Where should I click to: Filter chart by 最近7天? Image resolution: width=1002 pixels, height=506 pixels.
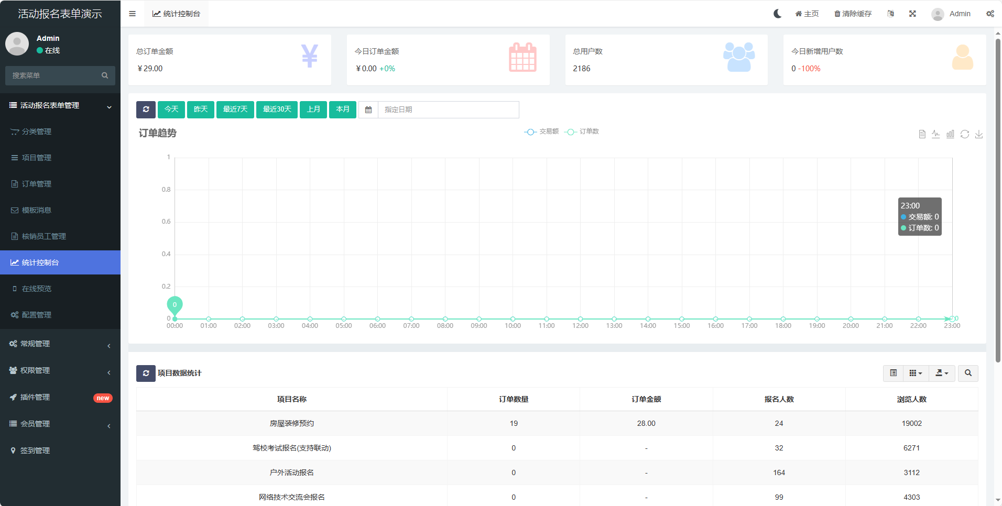[235, 109]
